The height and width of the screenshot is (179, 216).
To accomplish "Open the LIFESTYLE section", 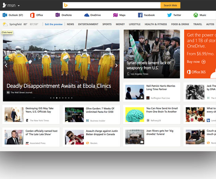I will coord(135,24).
